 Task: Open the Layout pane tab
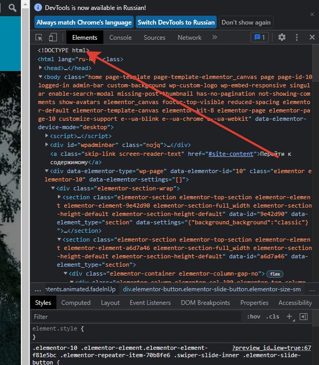110,303
